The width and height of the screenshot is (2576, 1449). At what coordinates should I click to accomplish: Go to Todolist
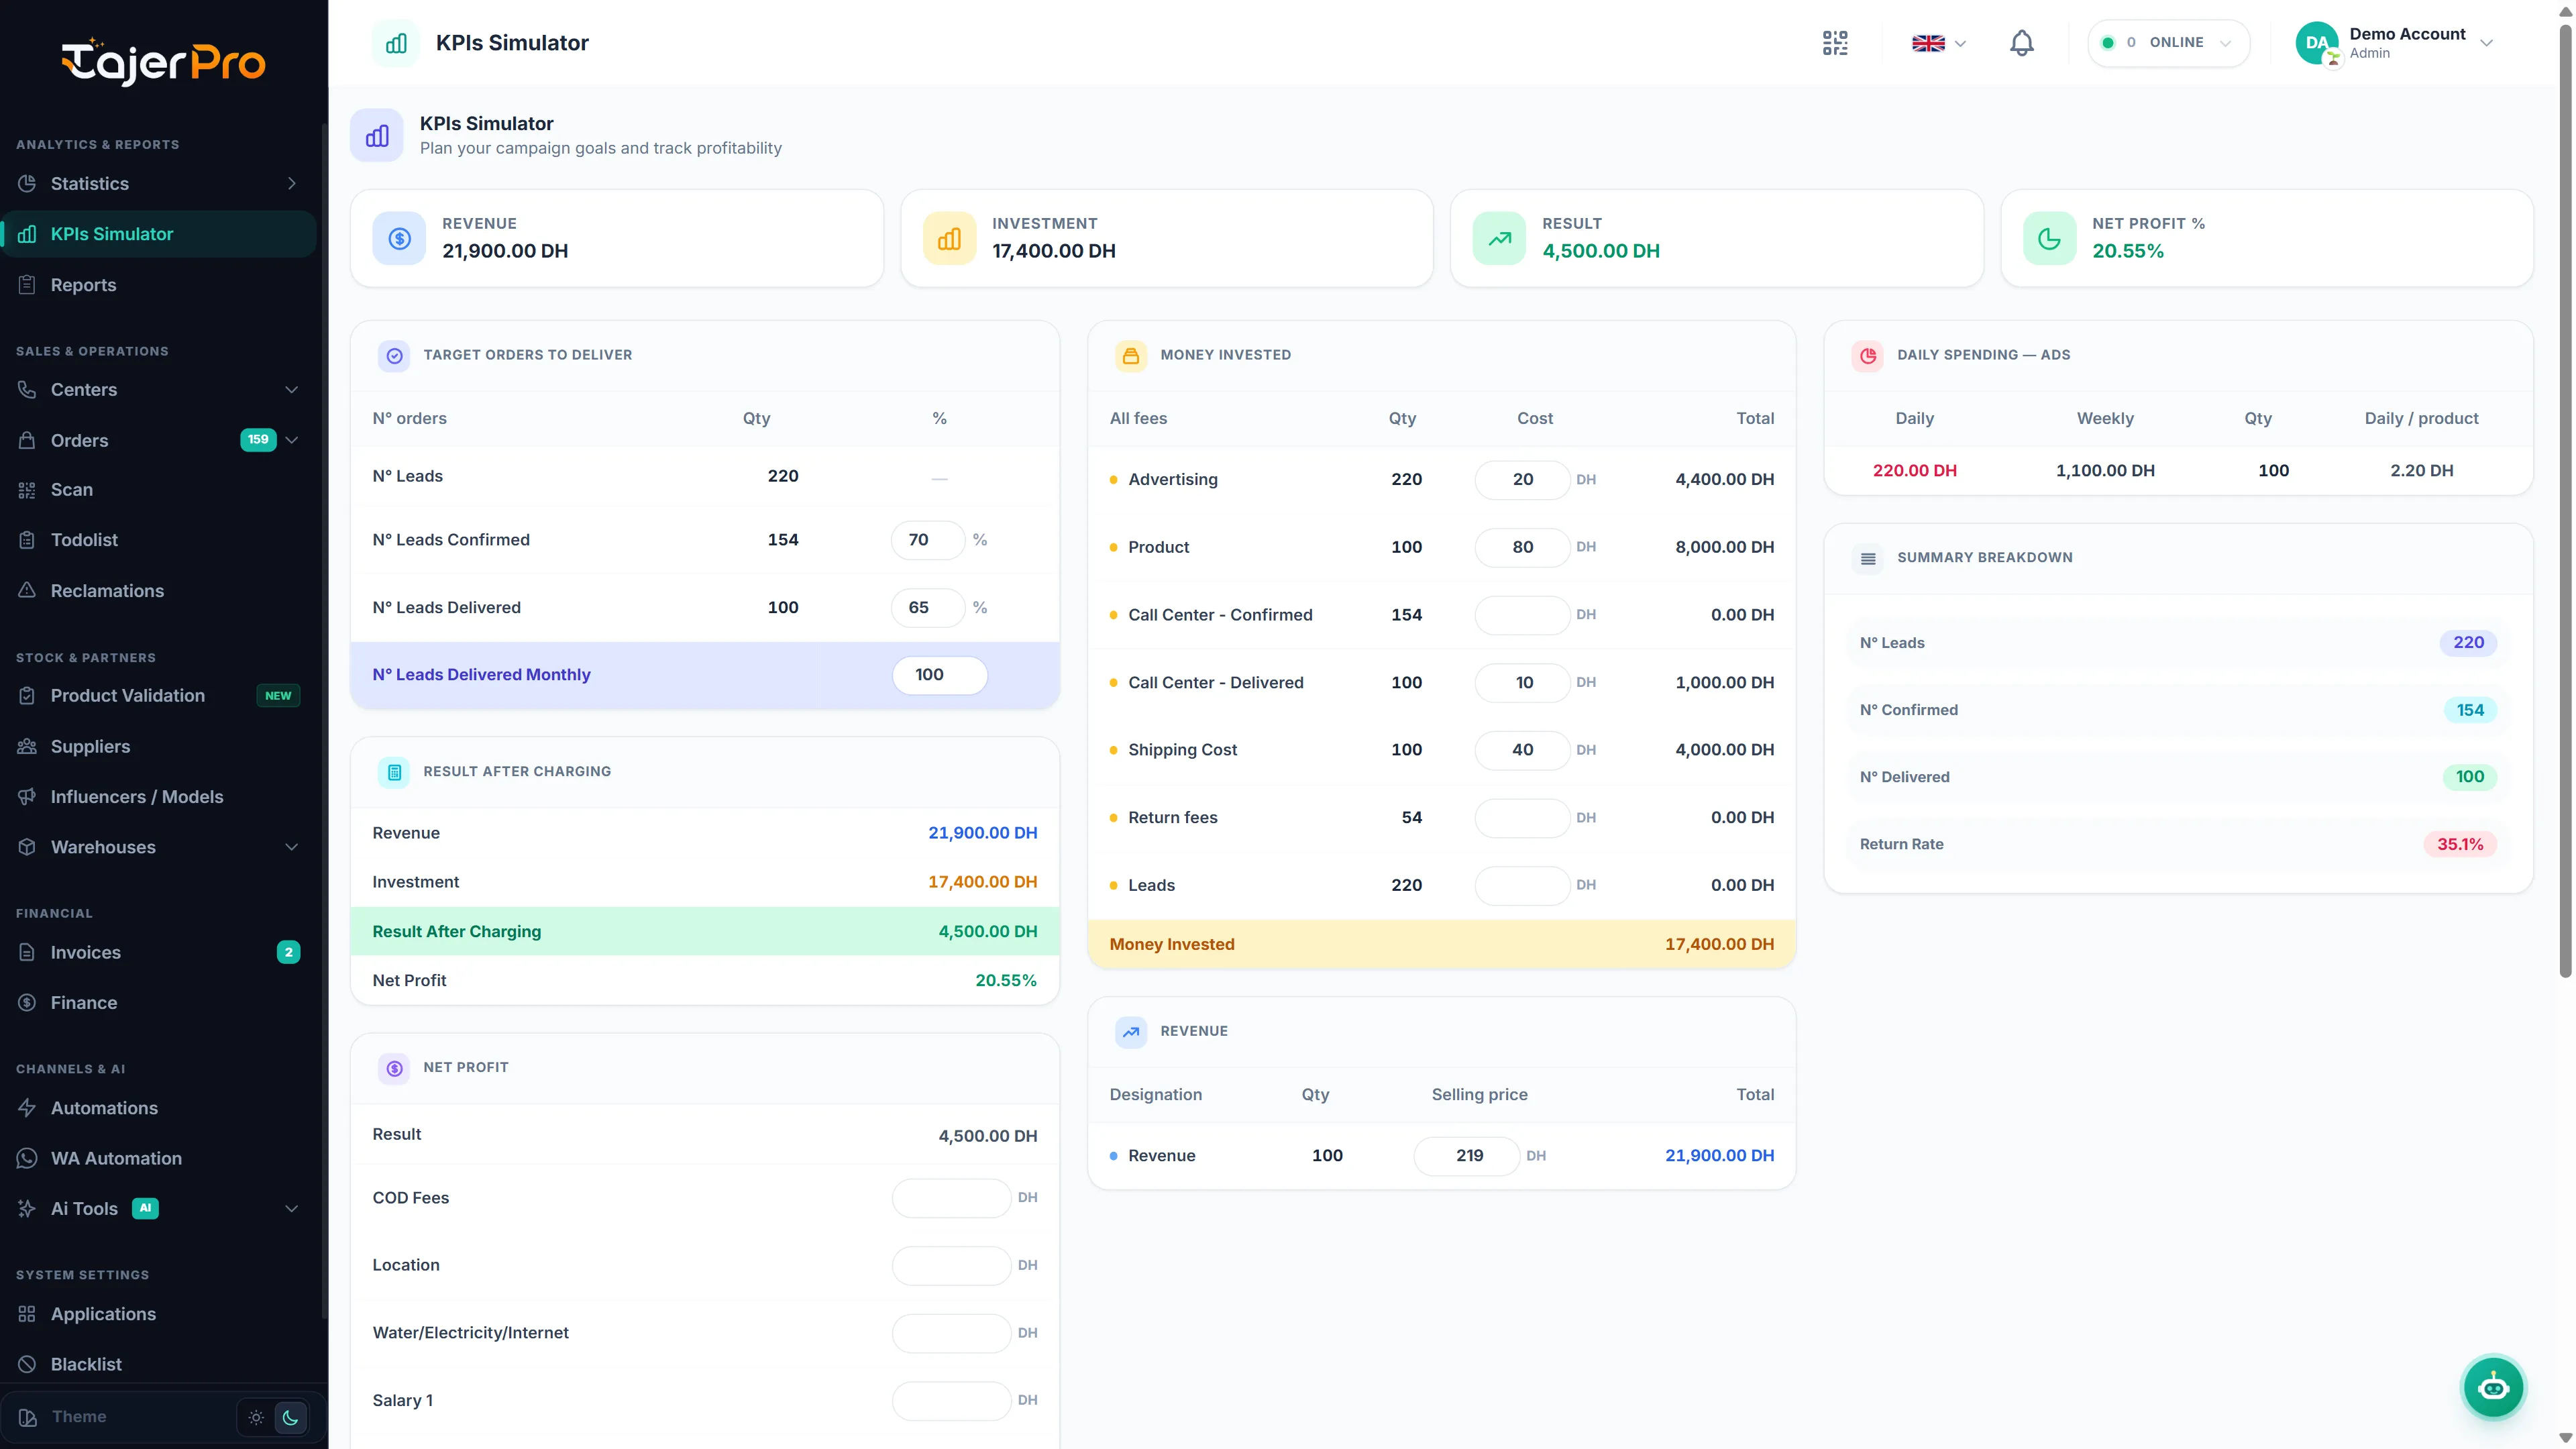(x=158, y=540)
